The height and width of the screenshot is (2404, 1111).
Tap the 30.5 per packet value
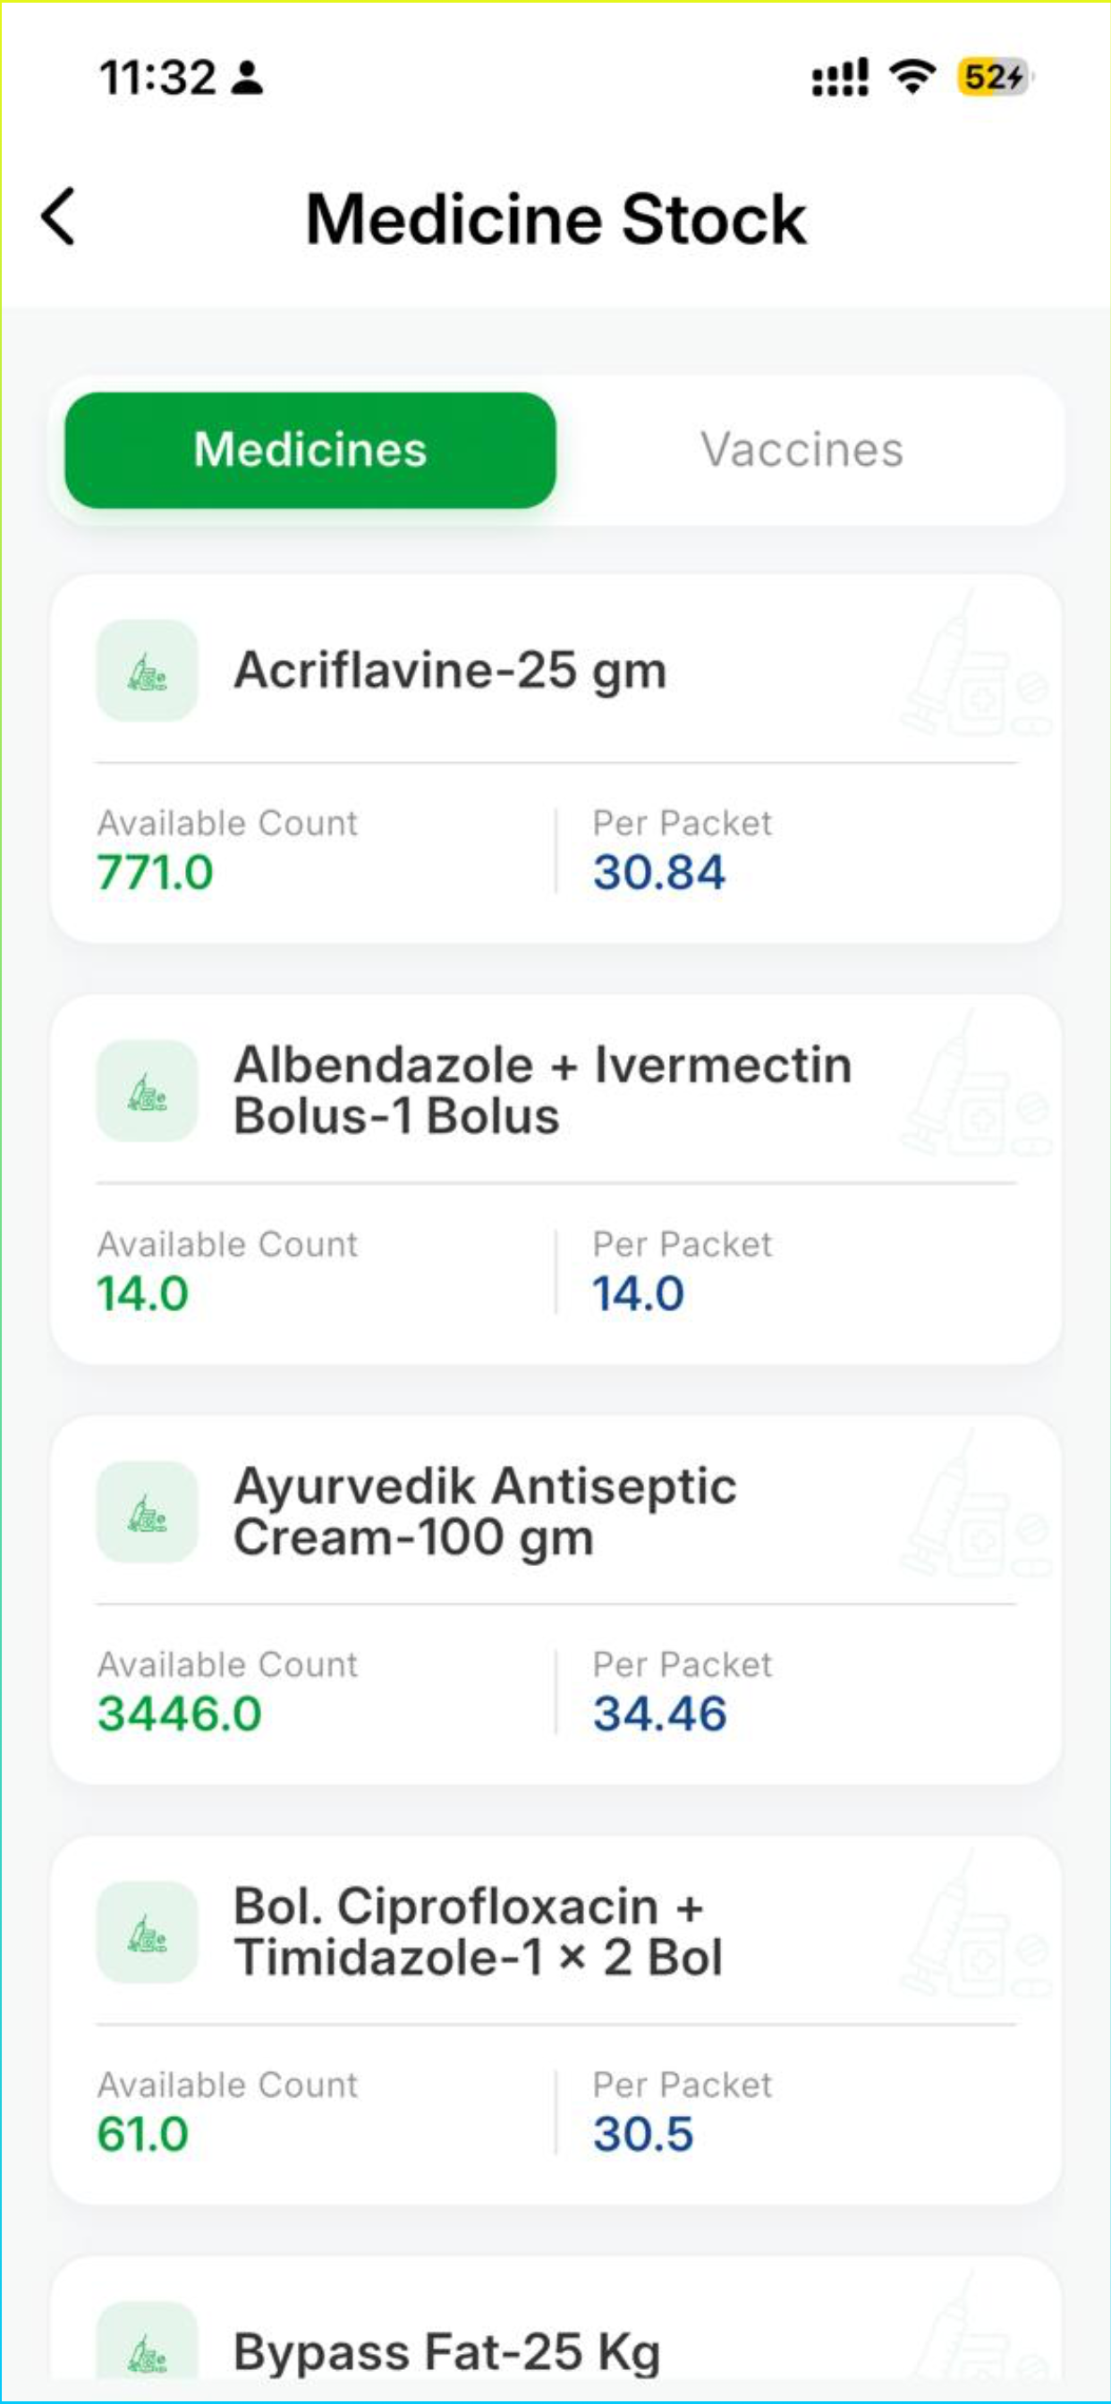click(643, 2134)
